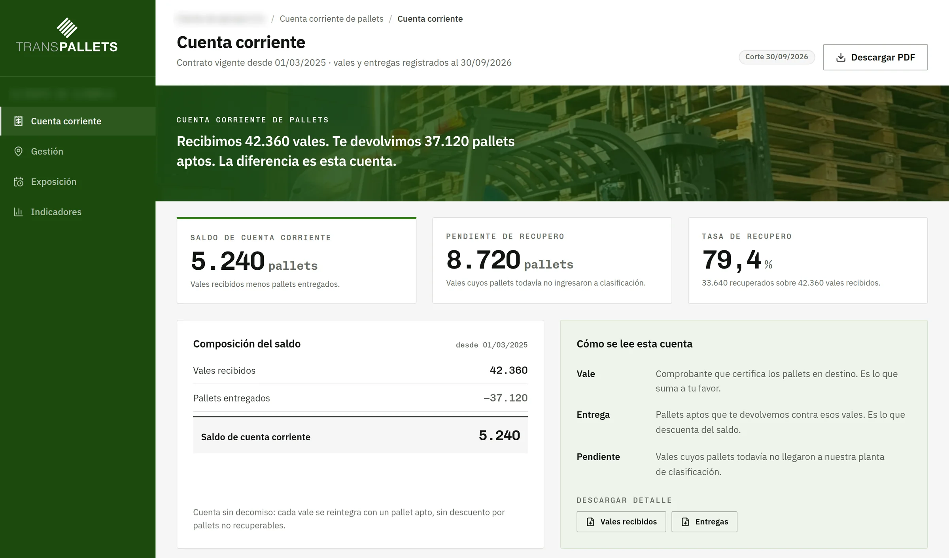
Task: Open the Gestión menu item
Action: click(78, 151)
